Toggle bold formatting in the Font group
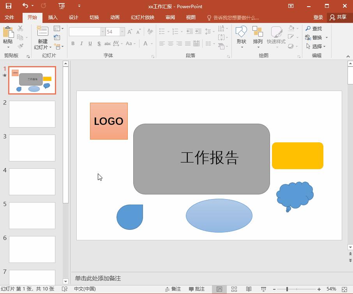Image resolution: width=353 pixels, height=294 pixels. [x=73, y=44]
